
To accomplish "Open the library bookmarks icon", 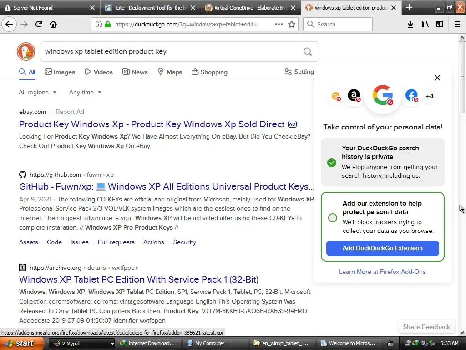I will click(x=425, y=24).
